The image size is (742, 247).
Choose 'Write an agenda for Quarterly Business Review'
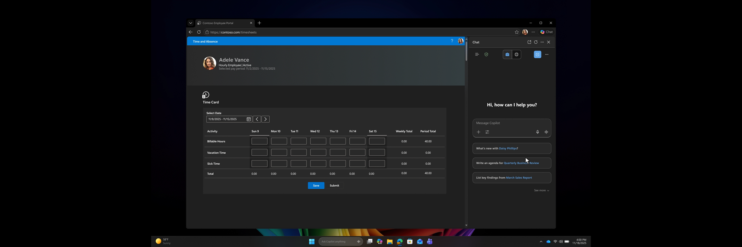tap(512, 163)
